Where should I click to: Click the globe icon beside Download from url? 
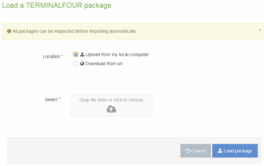point(82,64)
